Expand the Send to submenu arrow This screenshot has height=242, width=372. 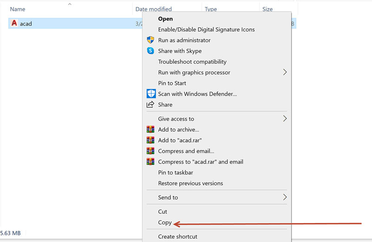(285, 197)
